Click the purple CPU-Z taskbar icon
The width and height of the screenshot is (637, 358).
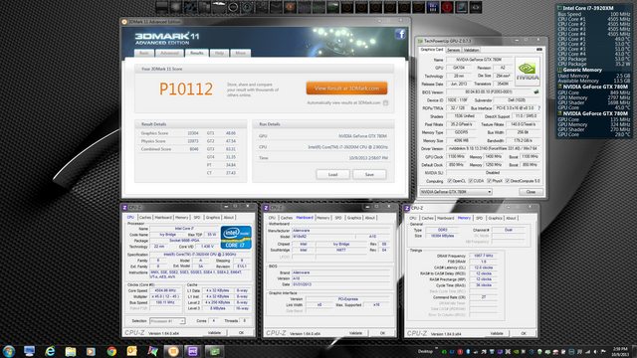click(x=193, y=351)
